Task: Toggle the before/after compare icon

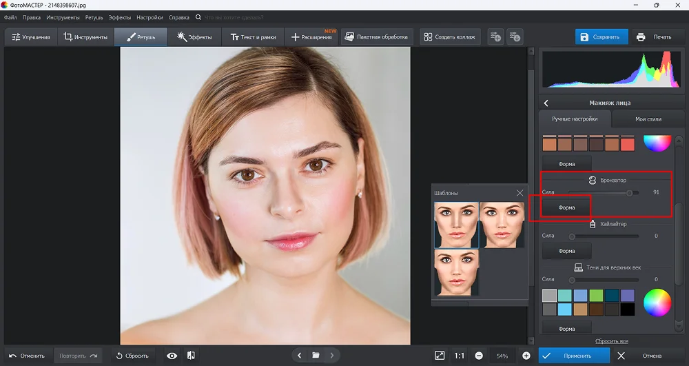Action: [x=191, y=356]
